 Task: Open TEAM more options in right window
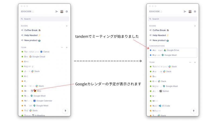tap(190, 62)
